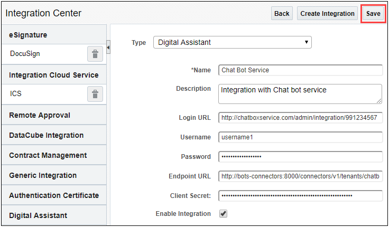Click the Back button
This screenshot has width=389, height=227.
(x=282, y=13)
